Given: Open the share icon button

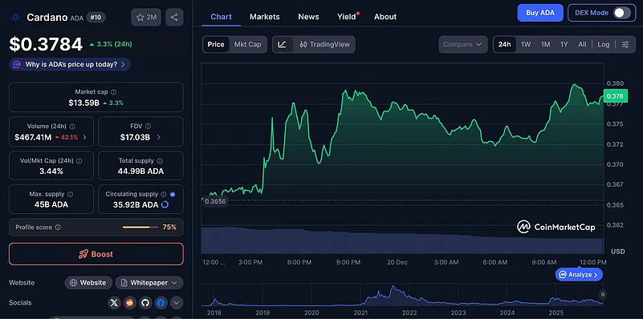Looking at the screenshot, I should pyautogui.click(x=174, y=17).
